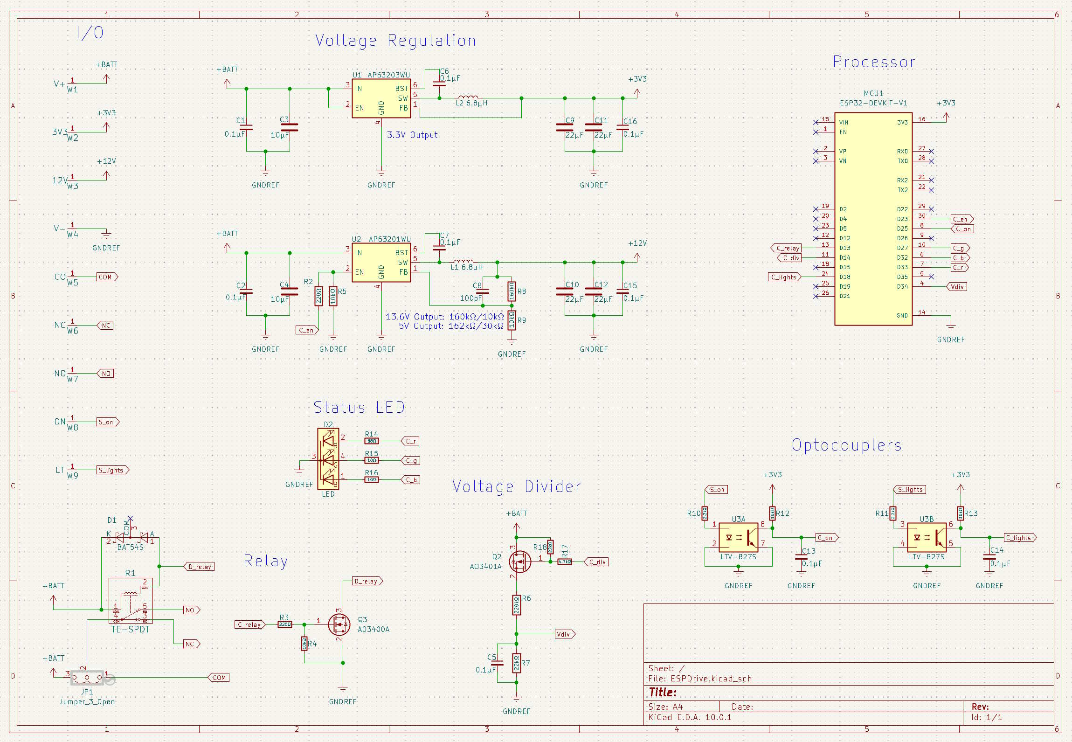Click the "Optocouplers" heading
The height and width of the screenshot is (742, 1072).
pos(847,445)
